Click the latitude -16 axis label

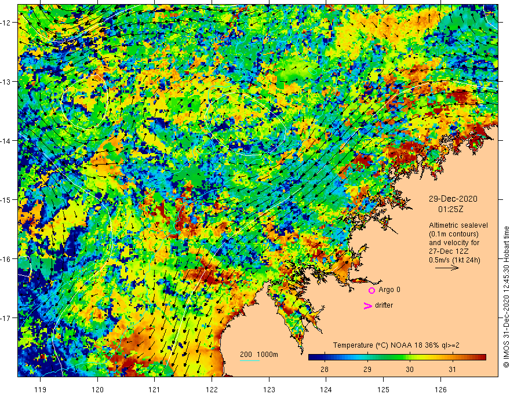point(6,259)
